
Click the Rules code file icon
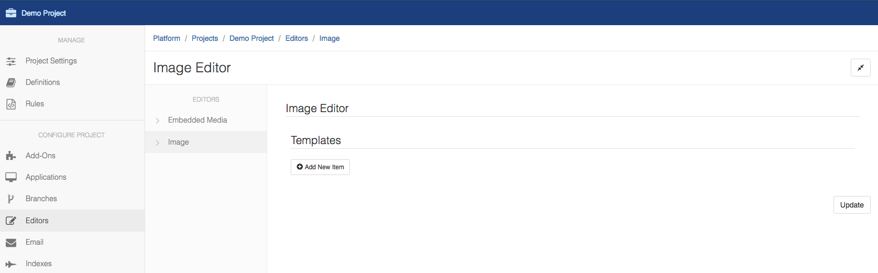11,104
